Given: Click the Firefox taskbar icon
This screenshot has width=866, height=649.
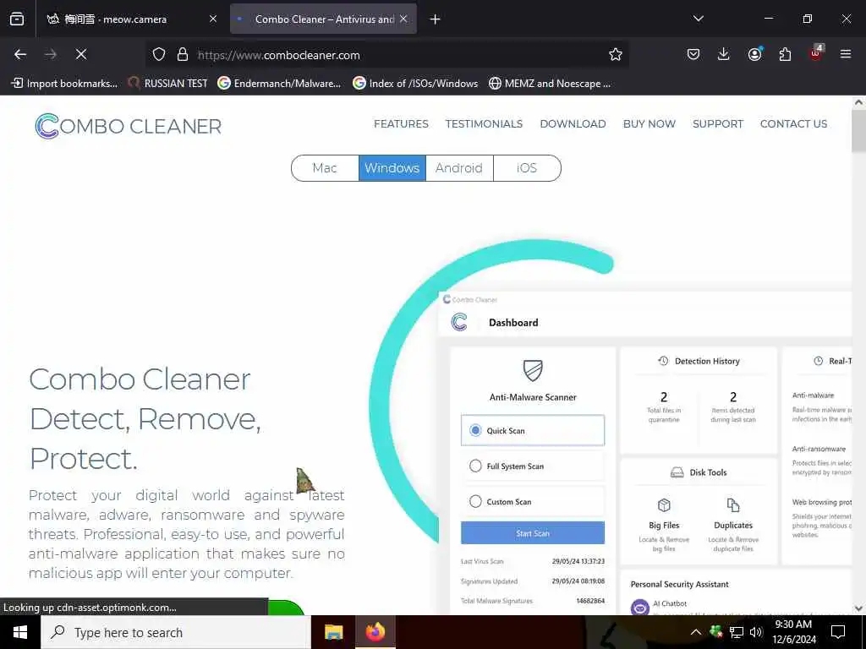Looking at the screenshot, I should point(375,632).
